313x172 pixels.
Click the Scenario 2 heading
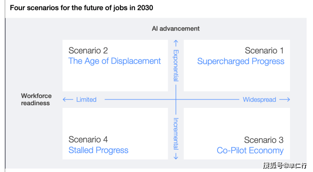pyautogui.click(x=88, y=51)
